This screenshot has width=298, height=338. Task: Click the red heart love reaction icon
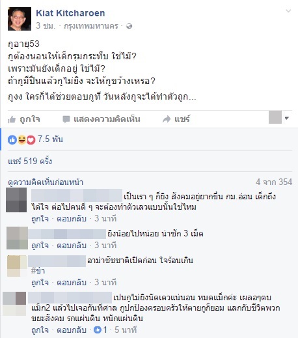(x=31, y=139)
